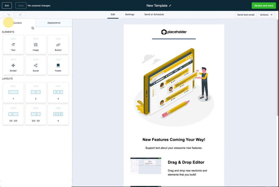This screenshot has height=187, width=279.
Task: Select the Text element icon
Action: [x=13, y=45]
